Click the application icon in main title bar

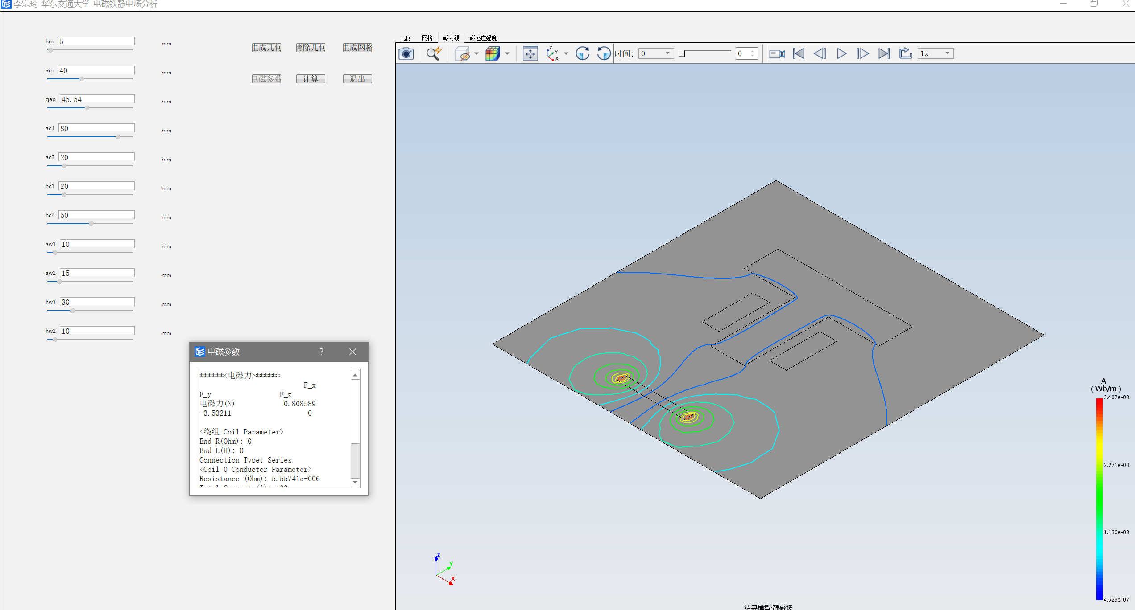click(x=6, y=4)
